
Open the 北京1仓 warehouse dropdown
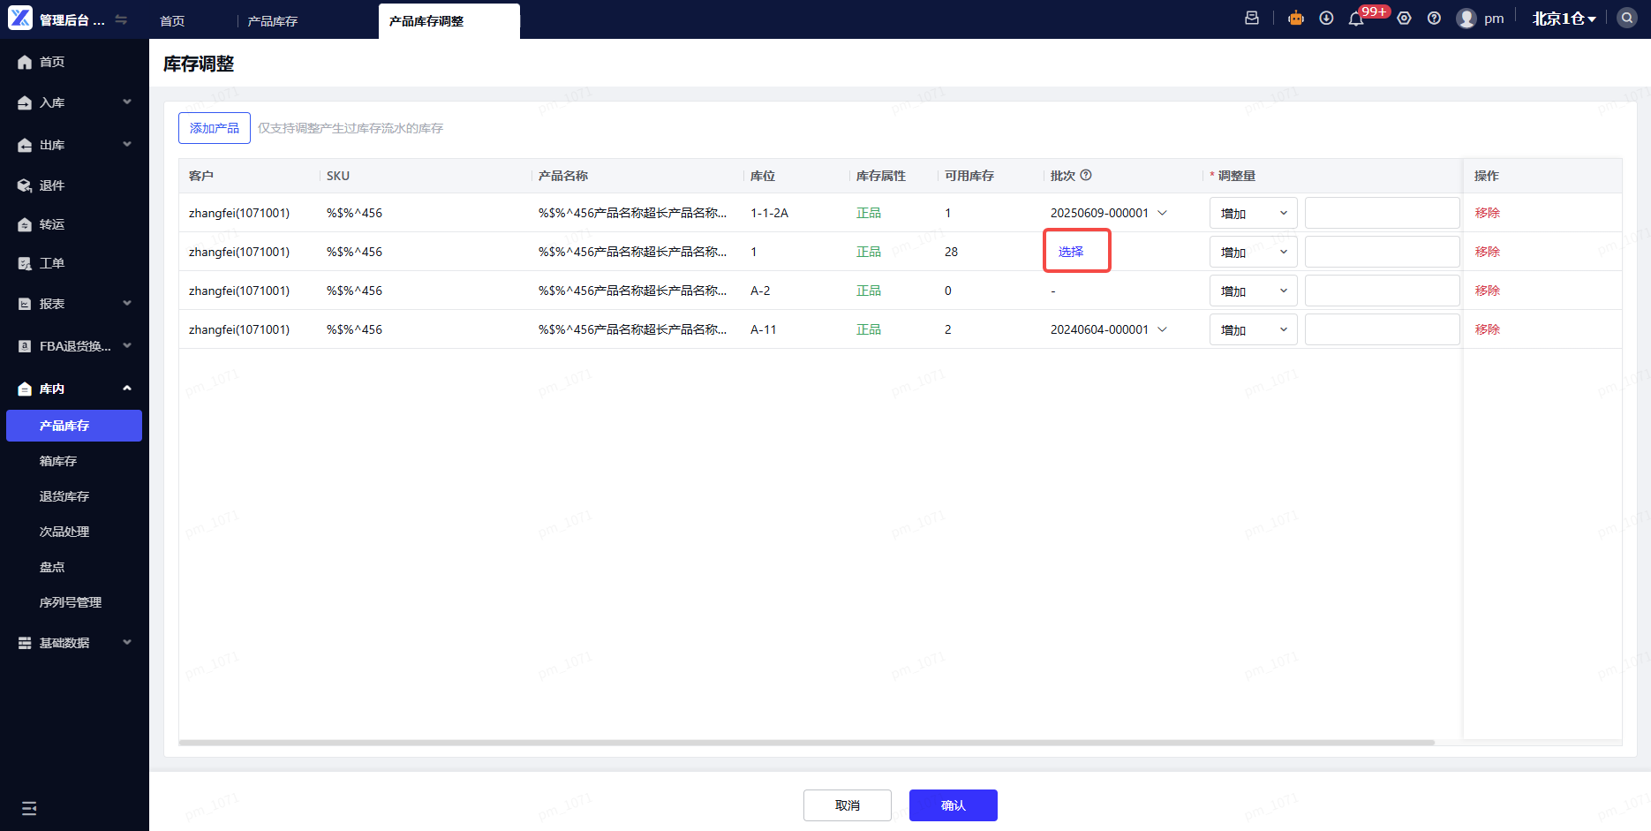pyautogui.click(x=1564, y=19)
